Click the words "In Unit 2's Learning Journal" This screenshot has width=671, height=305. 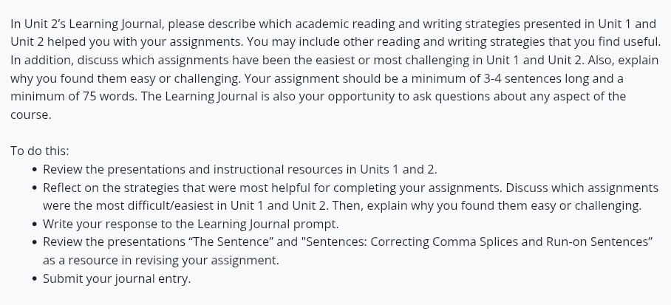click(88, 24)
